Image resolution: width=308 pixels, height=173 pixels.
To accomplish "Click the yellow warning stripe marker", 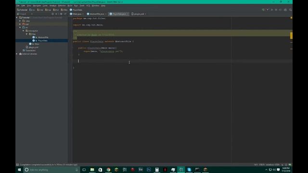I will pyautogui.click(x=291, y=36).
